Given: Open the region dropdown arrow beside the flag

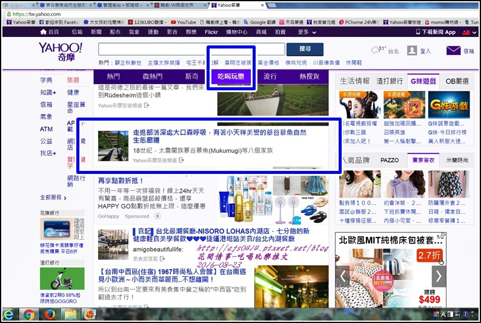Looking at the screenshot, I should tap(474, 32).
